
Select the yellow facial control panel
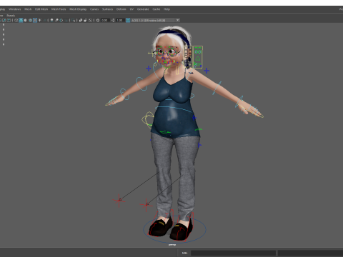tap(198, 57)
